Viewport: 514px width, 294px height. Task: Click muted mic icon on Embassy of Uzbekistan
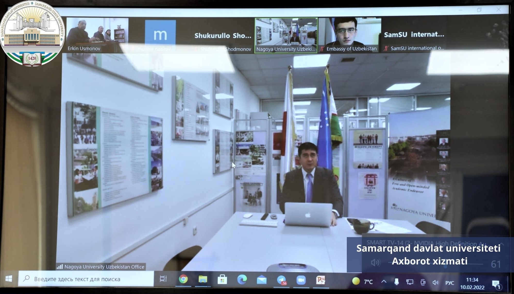coord(322,49)
